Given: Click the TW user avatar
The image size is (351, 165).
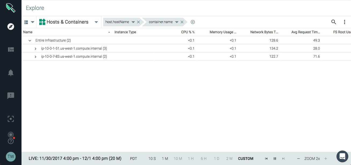Looking at the screenshot, I should pyautogui.click(x=11, y=156).
